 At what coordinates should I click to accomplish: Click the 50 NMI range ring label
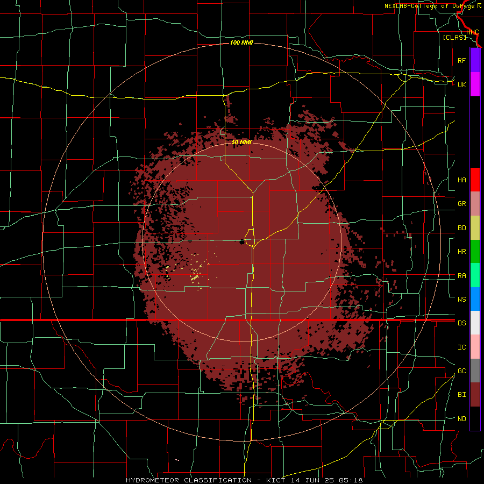tap(241, 142)
